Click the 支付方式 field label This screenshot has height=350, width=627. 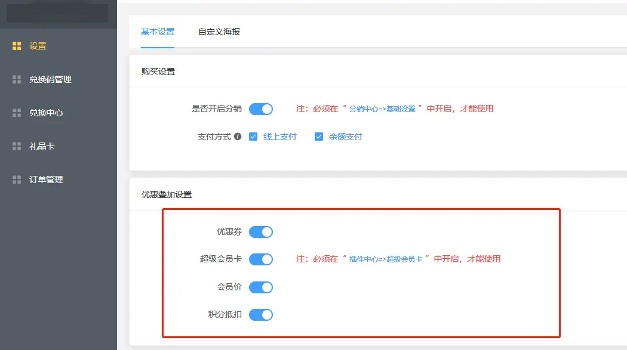[214, 137]
